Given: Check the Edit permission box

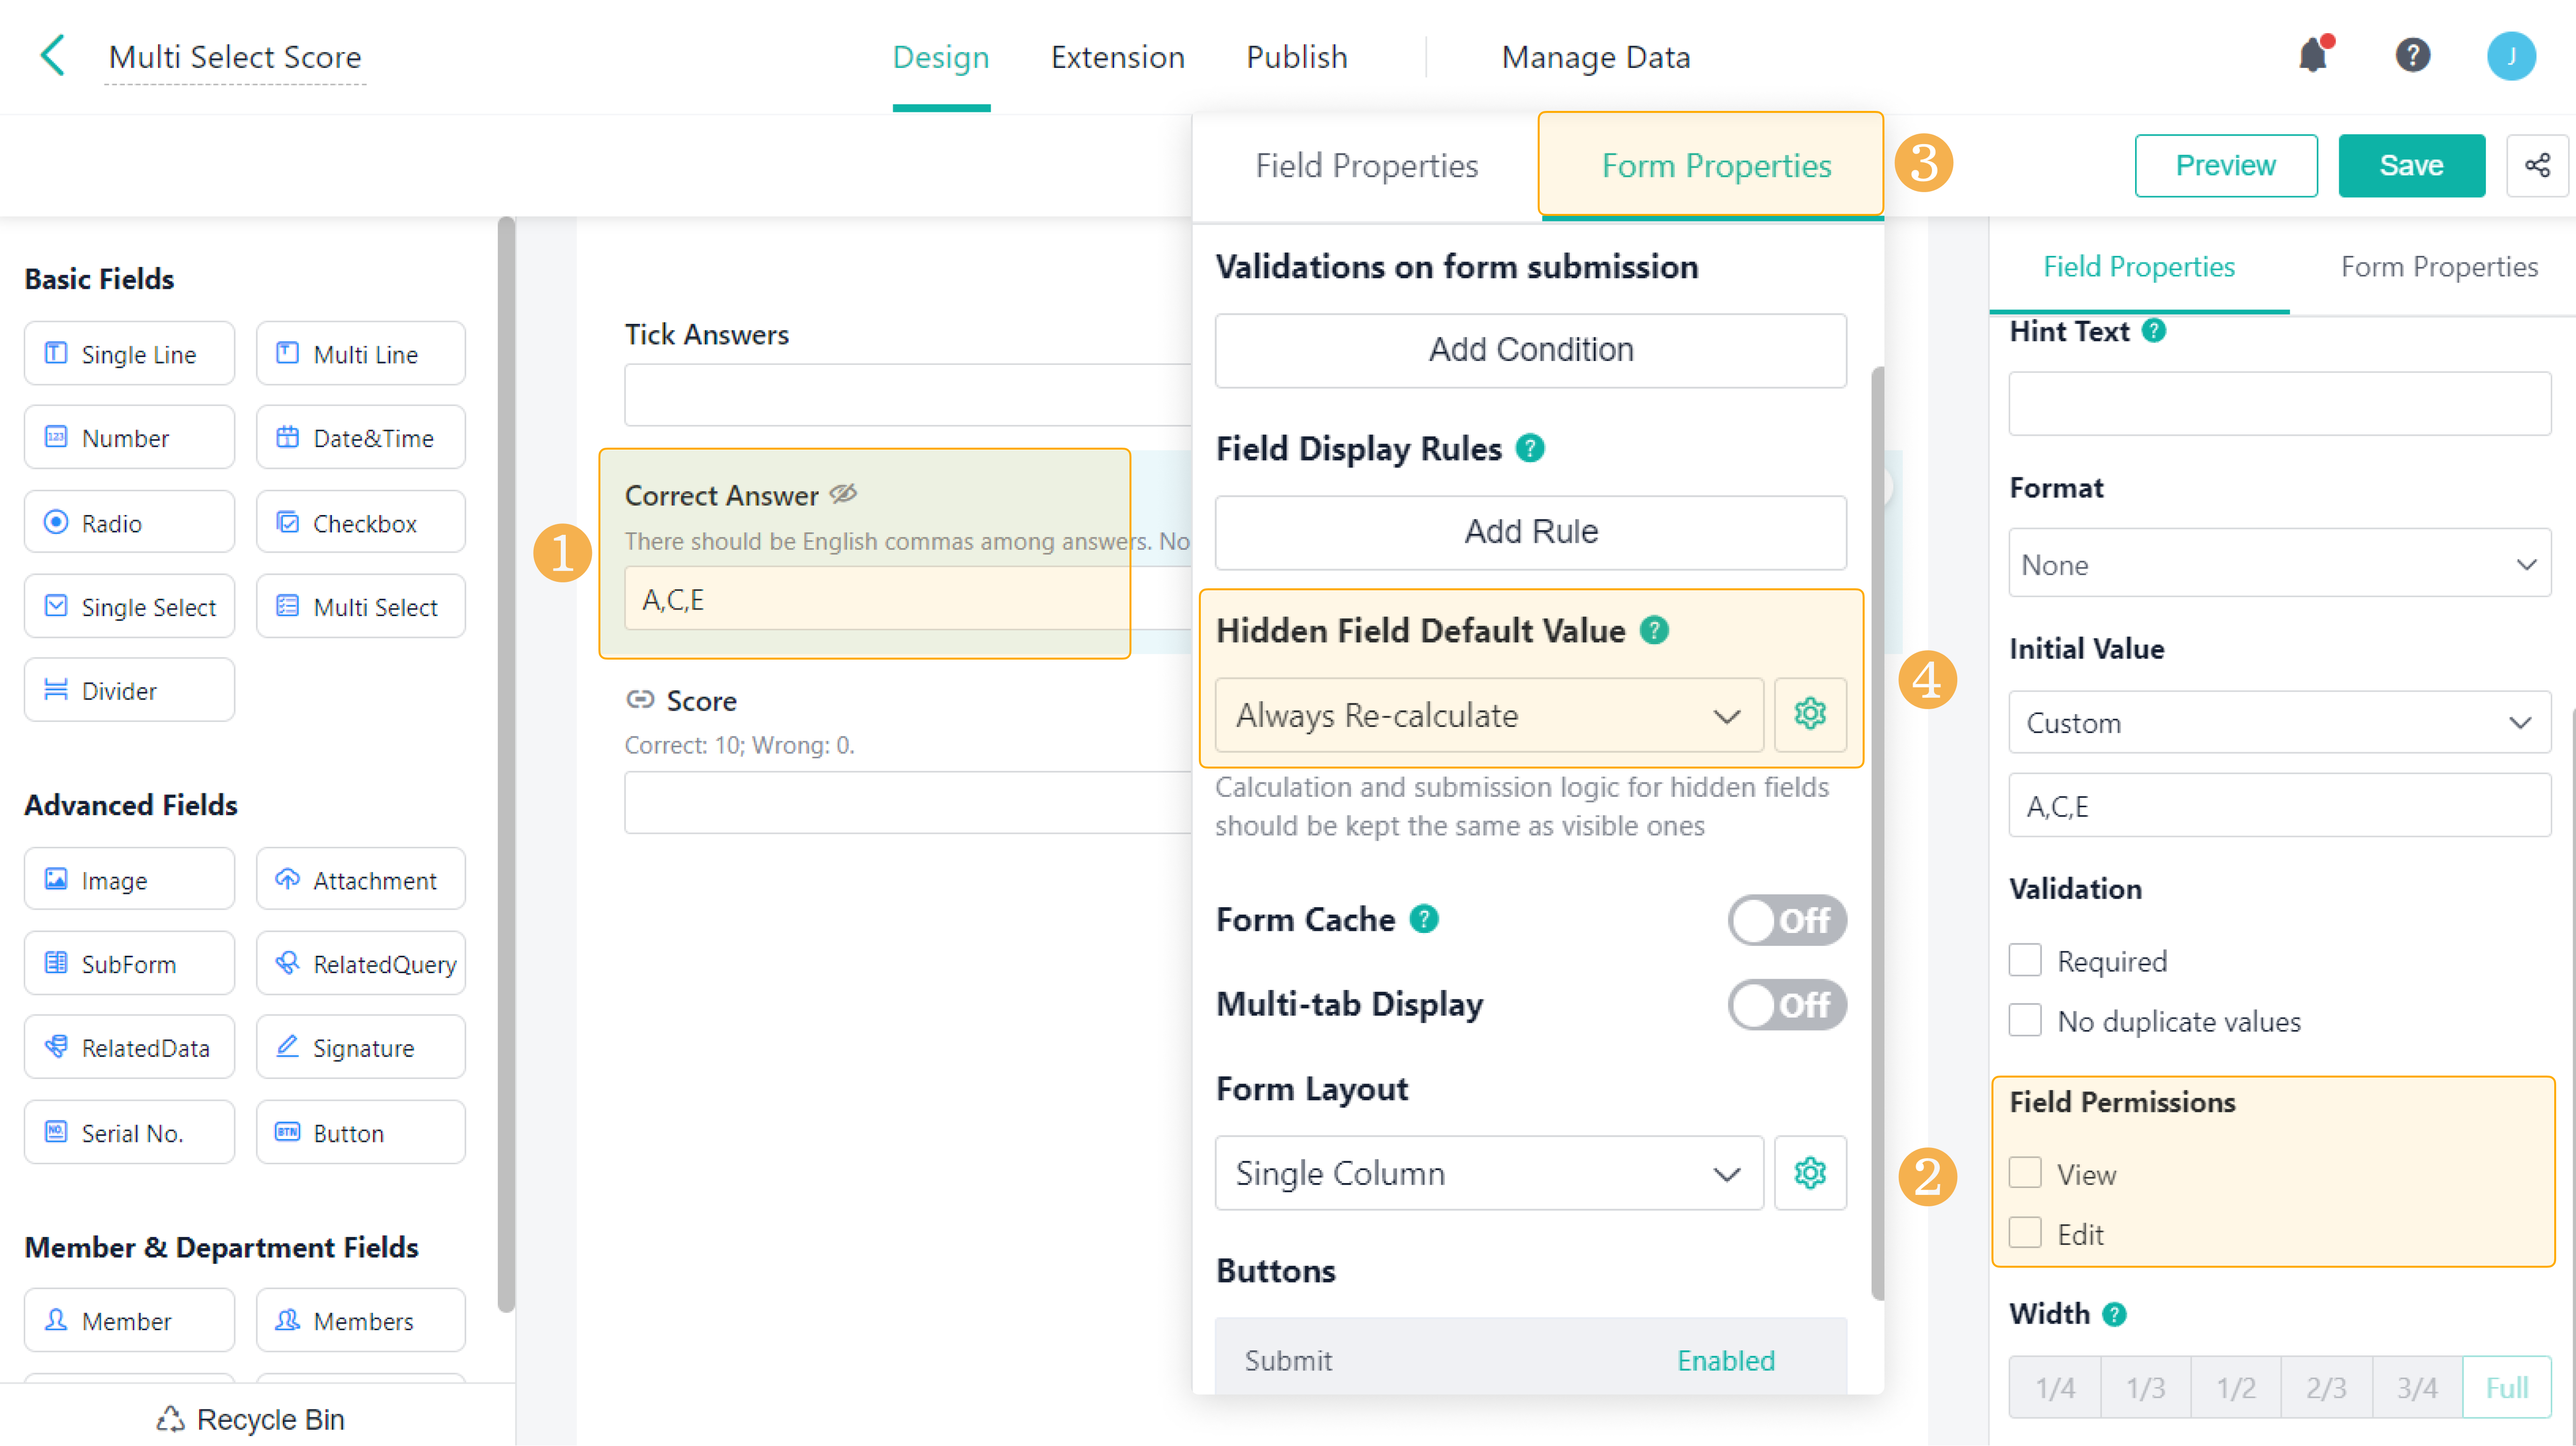Looking at the screenshot, I should click(x=2025, y=1233).
